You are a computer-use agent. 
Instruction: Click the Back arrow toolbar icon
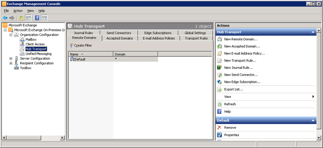click(5, 18)
